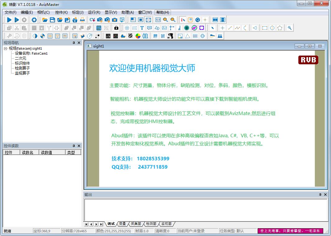Select the pentagon polygon region tool
Viewport: 331px width, 236px height.
[280, 28]
